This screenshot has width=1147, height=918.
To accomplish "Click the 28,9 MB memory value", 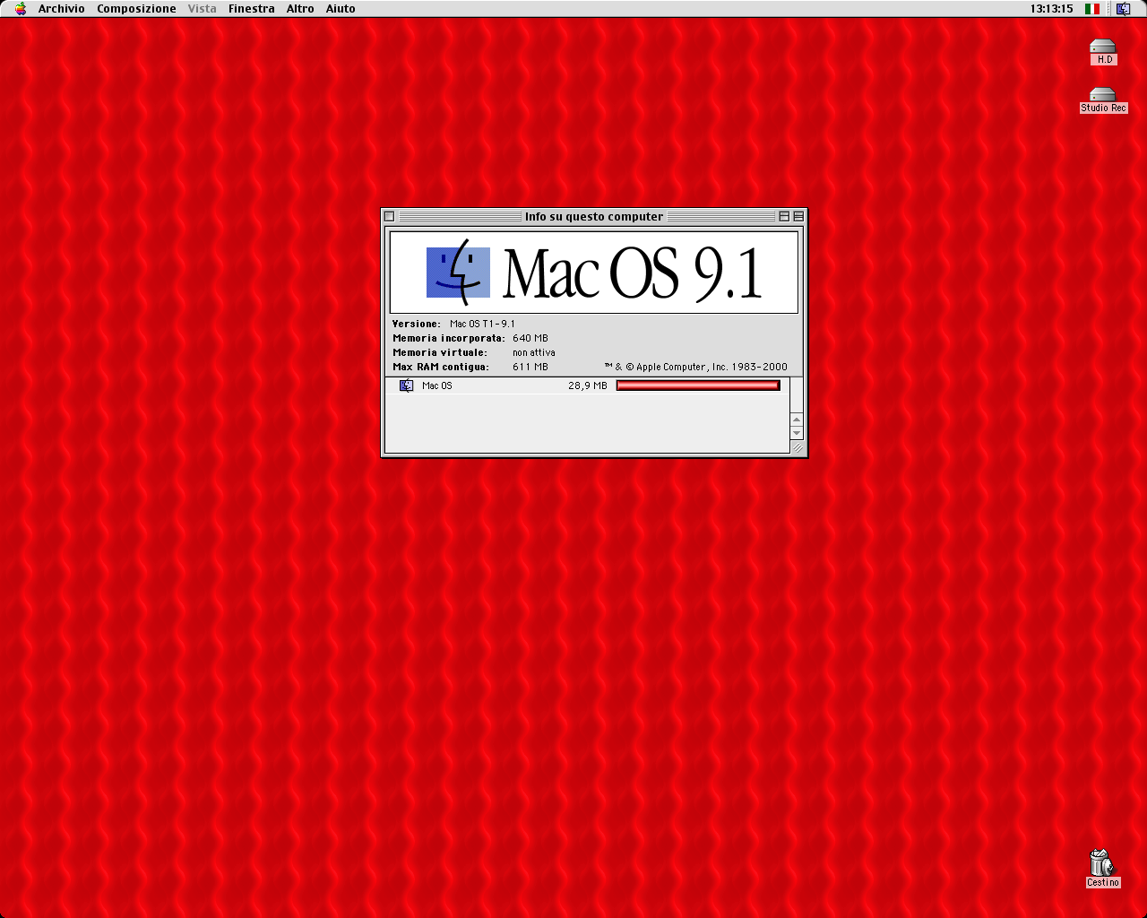I will pyautogui.click(x=588, y=385).
